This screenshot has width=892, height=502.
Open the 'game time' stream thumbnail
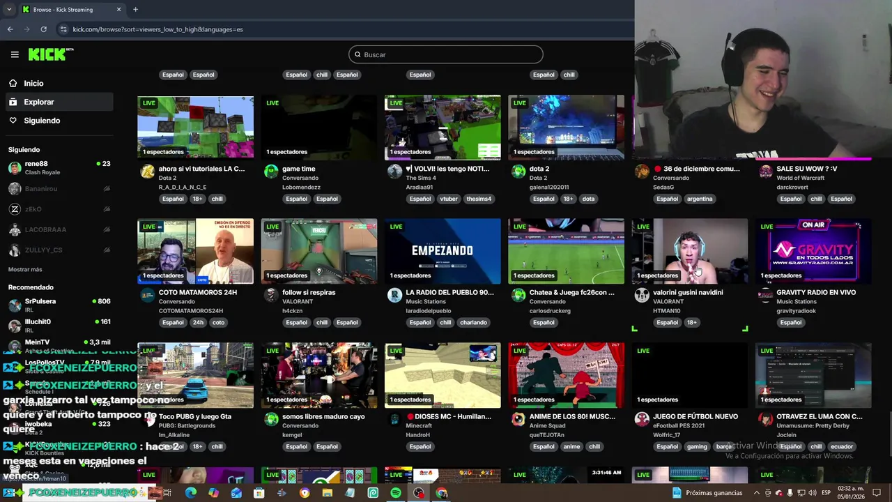[319, 126]
